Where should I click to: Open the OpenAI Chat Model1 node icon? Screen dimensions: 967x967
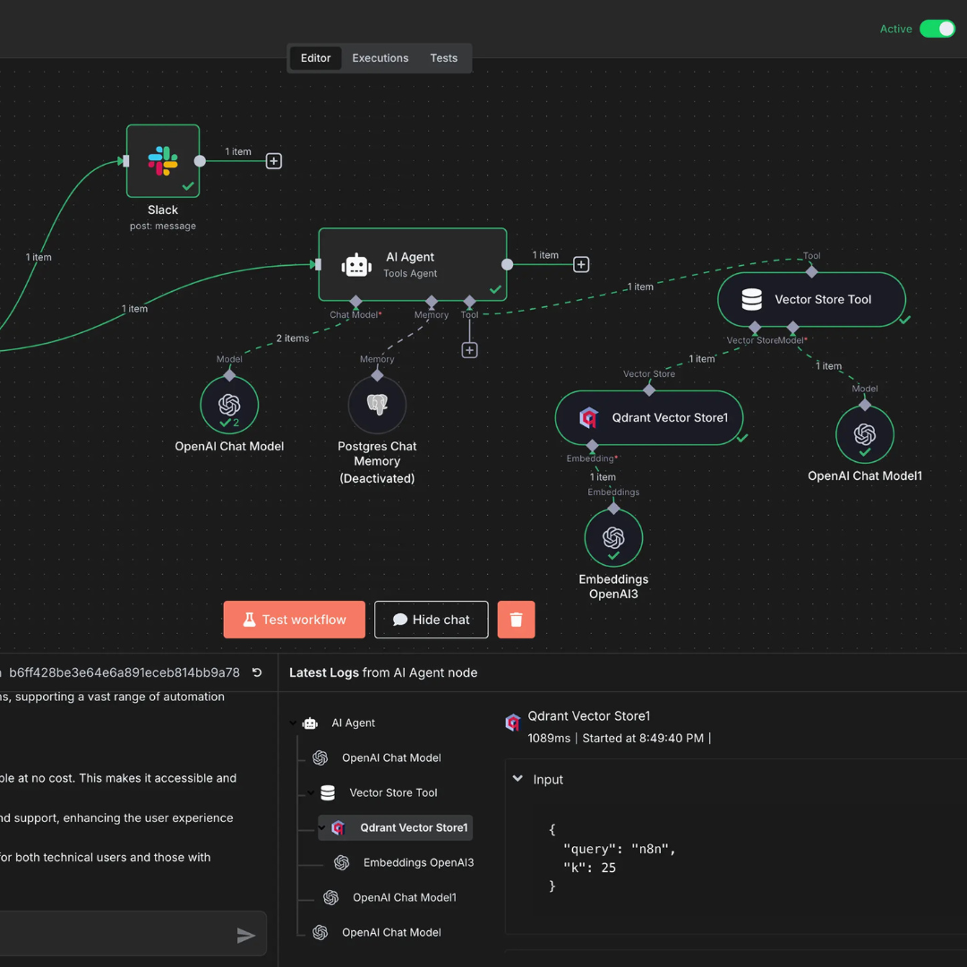pyautogui.click(x=864, y=433)
